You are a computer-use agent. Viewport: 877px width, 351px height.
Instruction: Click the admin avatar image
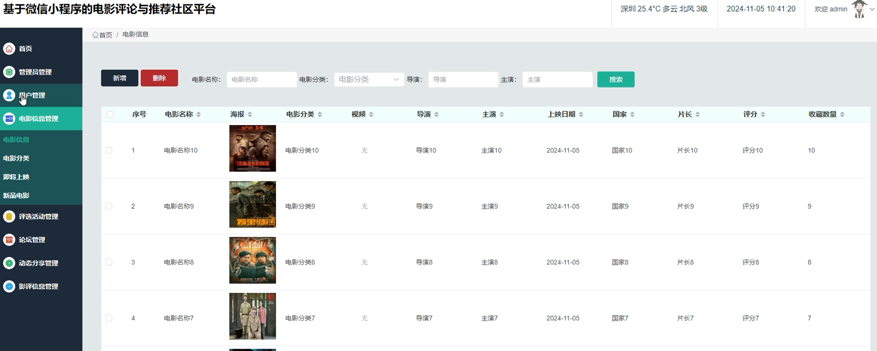pyautogui.click(x=859, y=9)
